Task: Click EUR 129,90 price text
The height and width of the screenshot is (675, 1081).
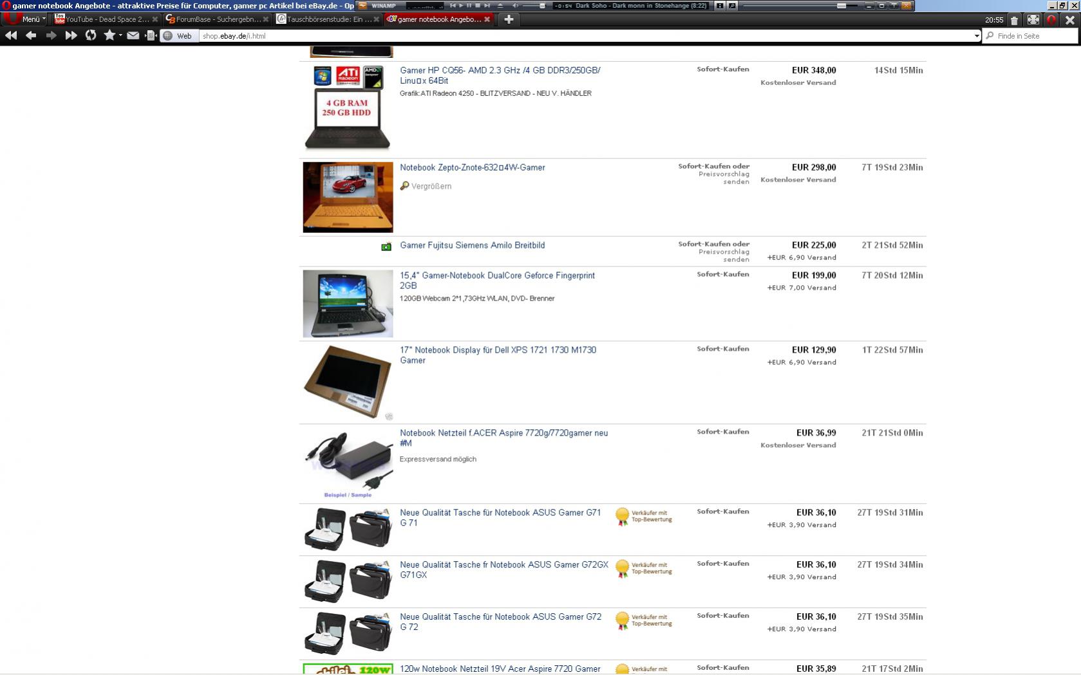Action: pyautogui.click(x=814, y=350)
